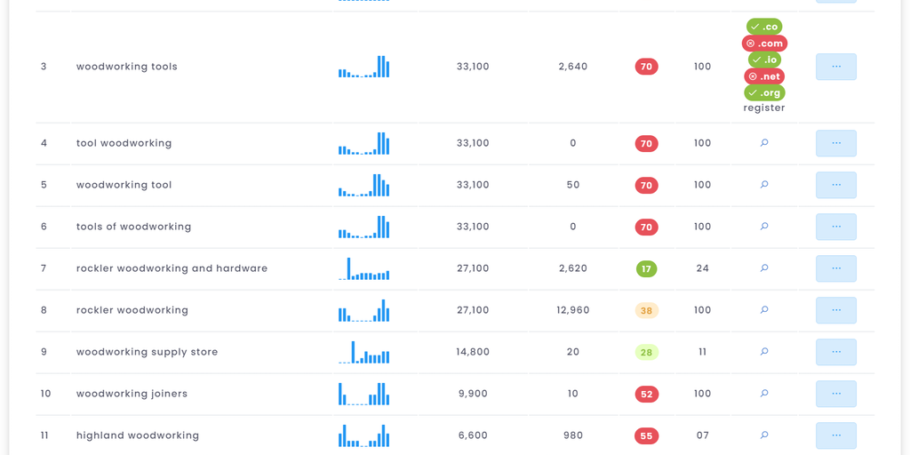Click the value 980 for highland woodworking
This screenshot has height=455, width=910.
click(x=573, y=435)
